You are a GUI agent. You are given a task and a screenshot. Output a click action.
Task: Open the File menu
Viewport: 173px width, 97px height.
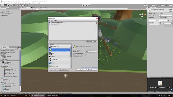(x=1, y=3)
